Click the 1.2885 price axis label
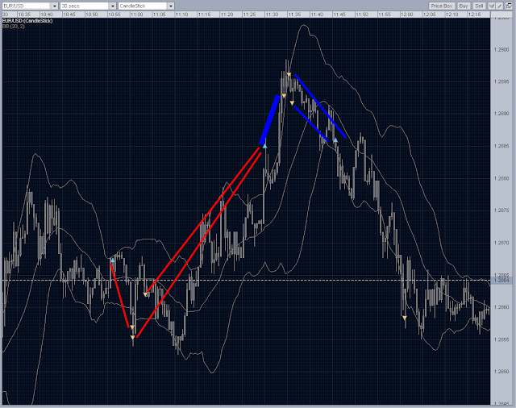This screenshot has height=408, width=516. coord(501,146)
